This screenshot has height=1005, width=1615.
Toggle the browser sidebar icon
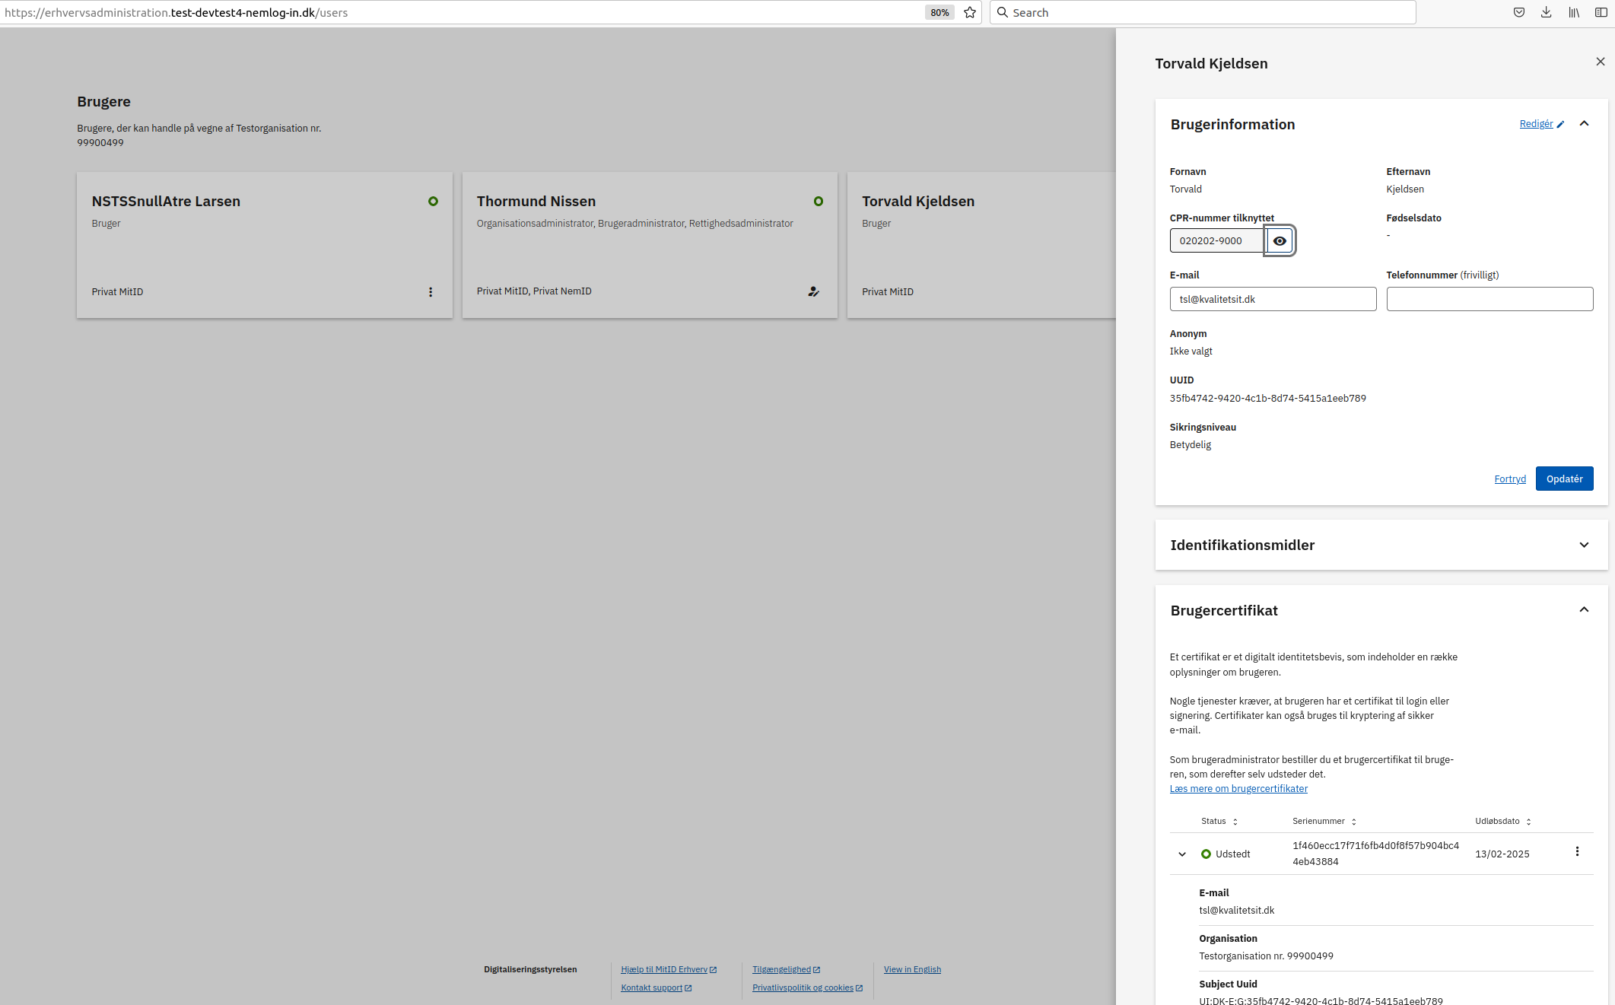(x=1601, y=12)
